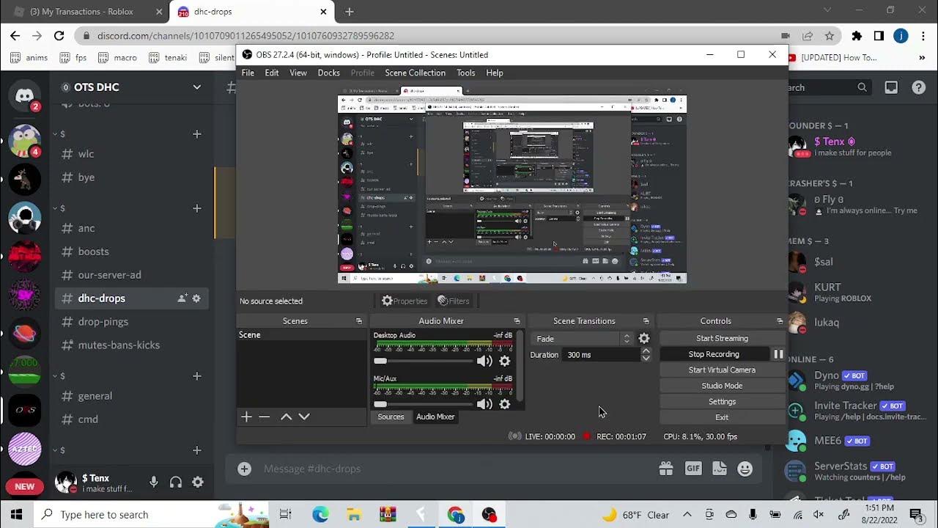Click Start Streaming button
938x528 pixels.
pos(722,338)
